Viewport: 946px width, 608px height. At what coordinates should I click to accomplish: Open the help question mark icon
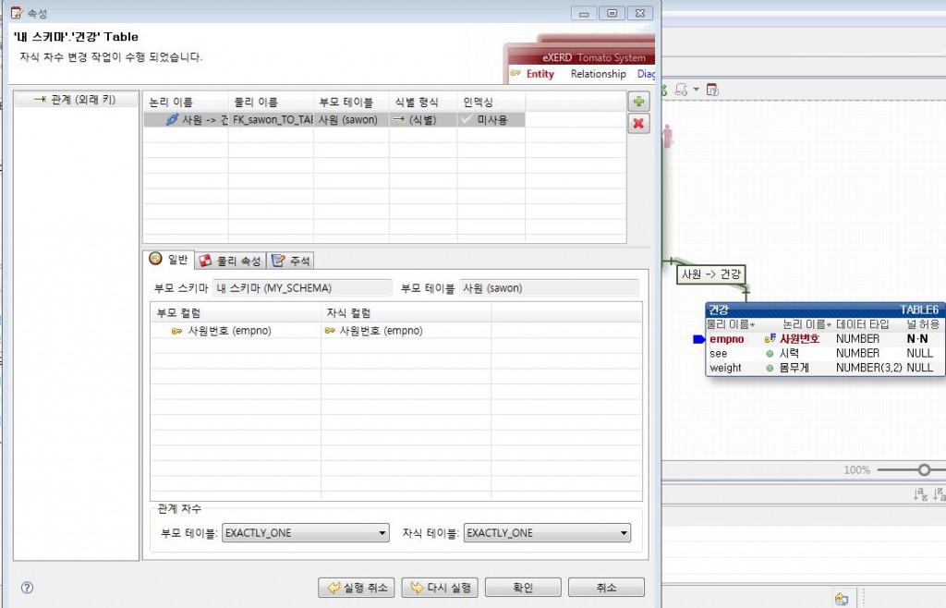tap(27, 588)
